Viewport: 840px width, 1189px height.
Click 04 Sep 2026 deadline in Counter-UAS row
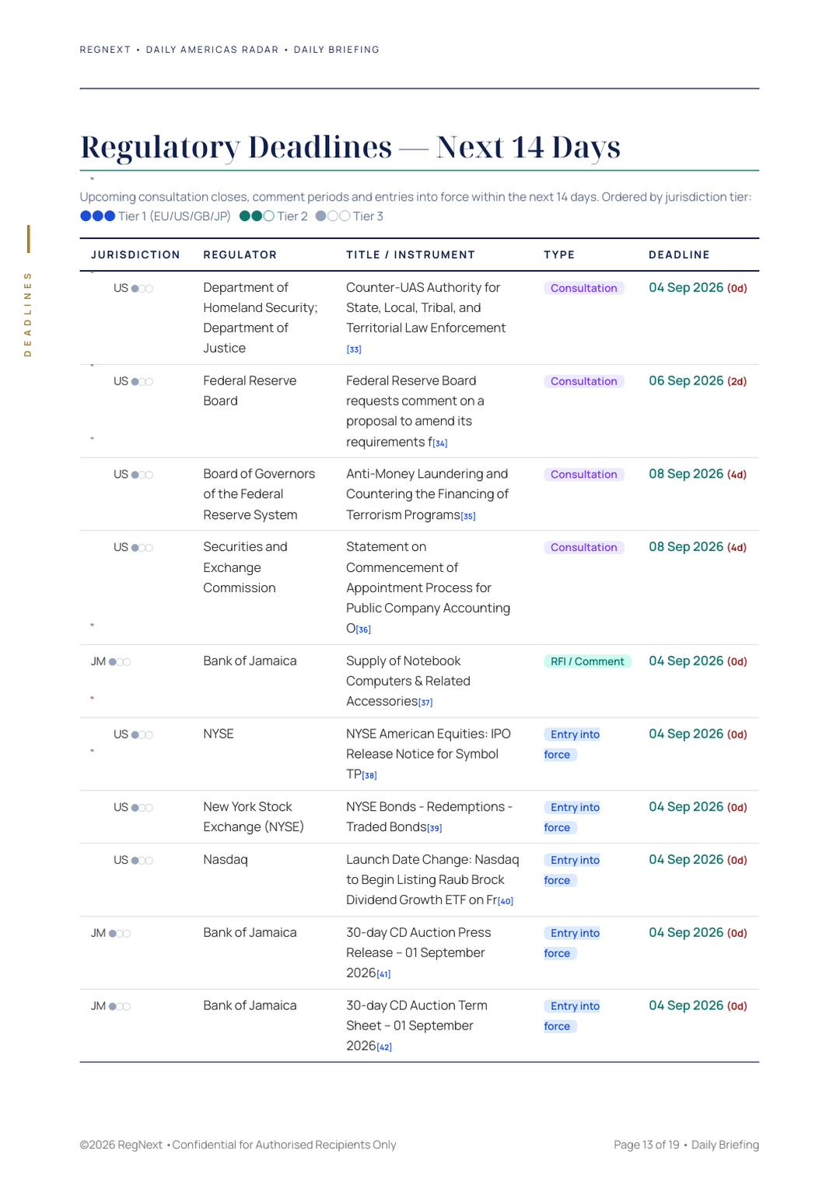pyautogui.click(x=698, y=288)
